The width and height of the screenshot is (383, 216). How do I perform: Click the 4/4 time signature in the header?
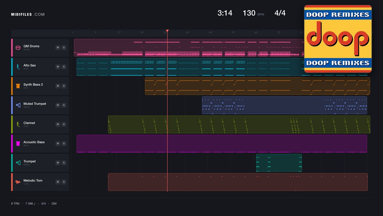pos(280,13)
